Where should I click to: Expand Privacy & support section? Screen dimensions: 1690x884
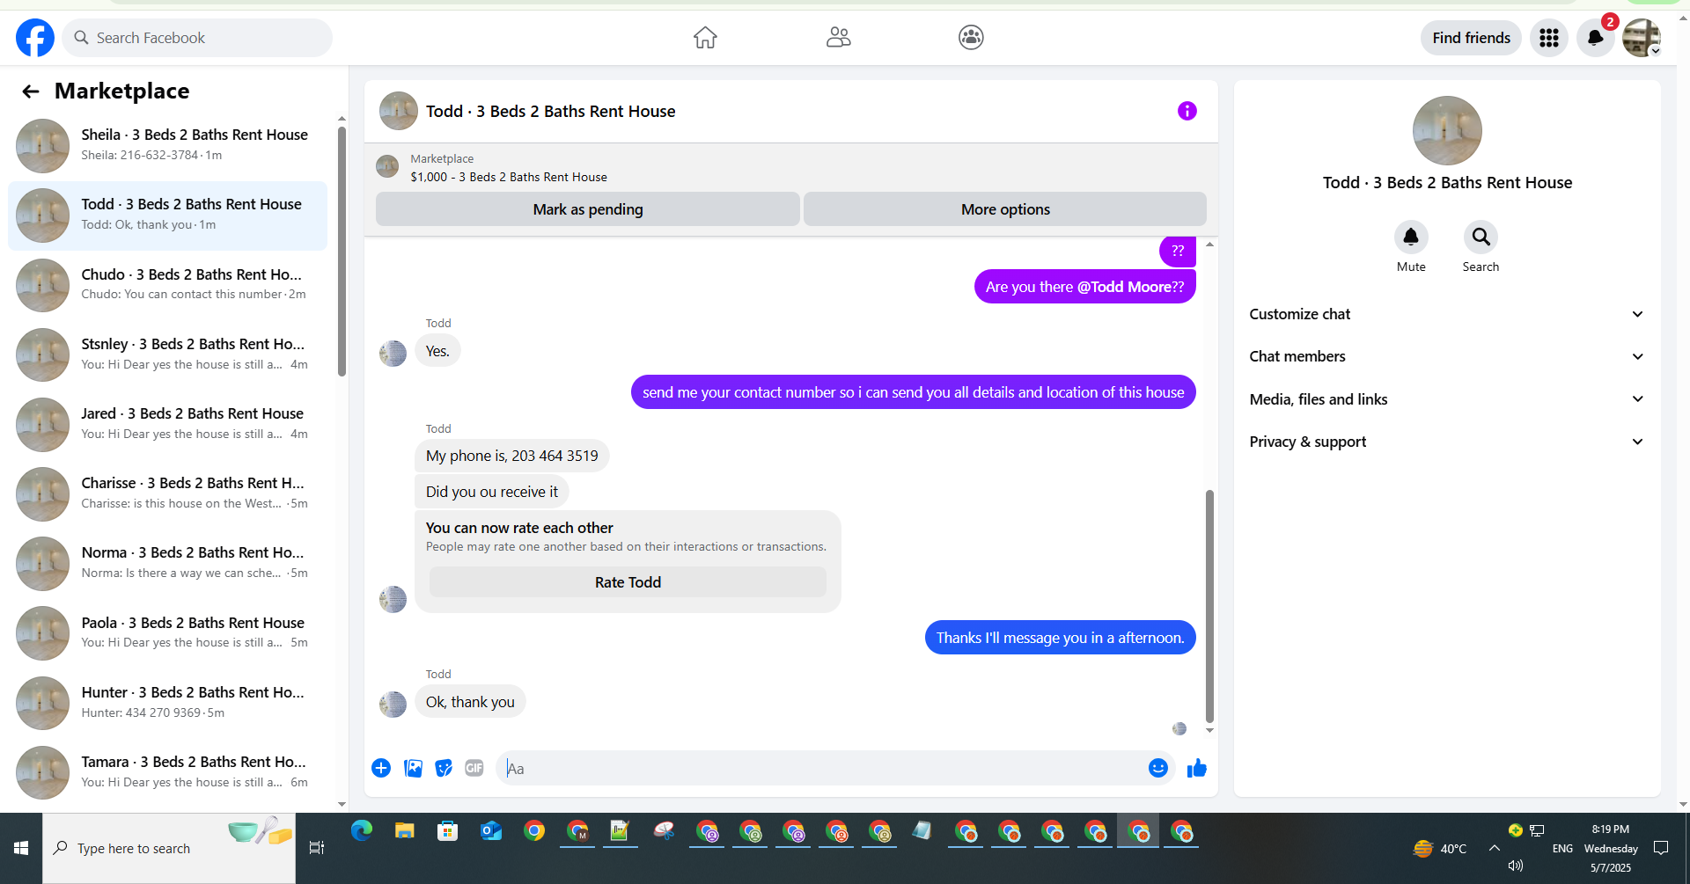pos(1447,442)
